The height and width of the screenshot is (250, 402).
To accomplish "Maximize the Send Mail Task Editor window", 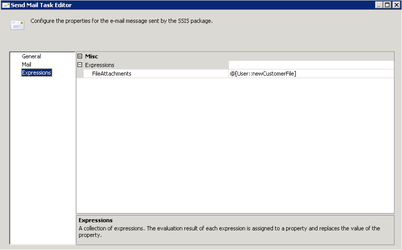I will click(387, 5).
